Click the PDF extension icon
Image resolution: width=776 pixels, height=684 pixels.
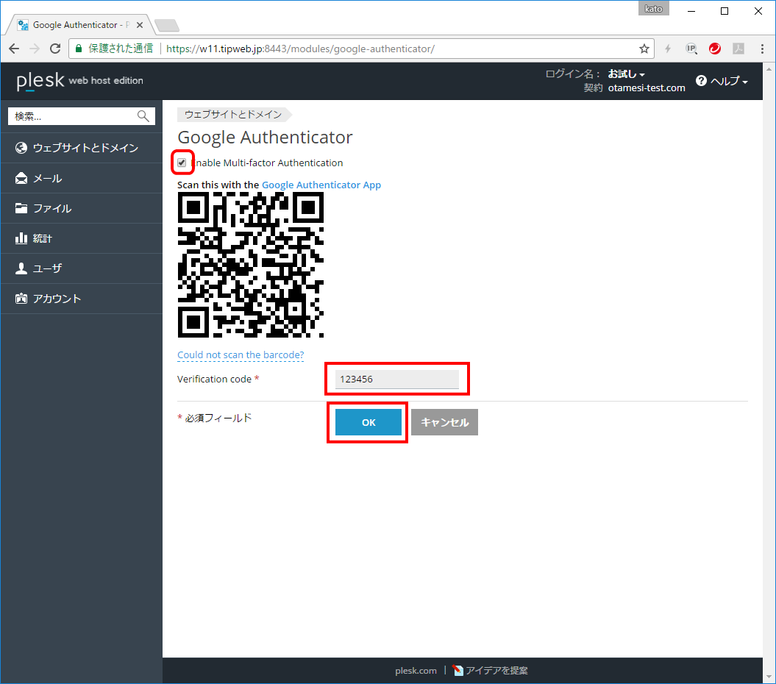click(738, 49)
